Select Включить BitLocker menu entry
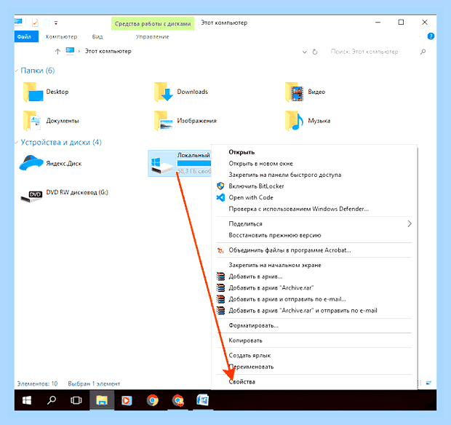 coord(256,186)
